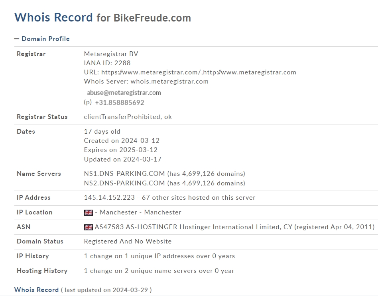Click the Whois Record heading

53,18
